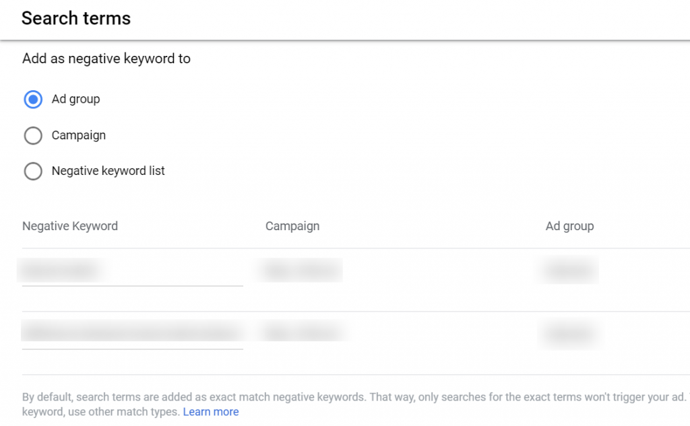Edit the second negative keyword text field
Image resolution: width=690 pixels, height=426 pixels.
pyautogui.click(x=133, y=333)
